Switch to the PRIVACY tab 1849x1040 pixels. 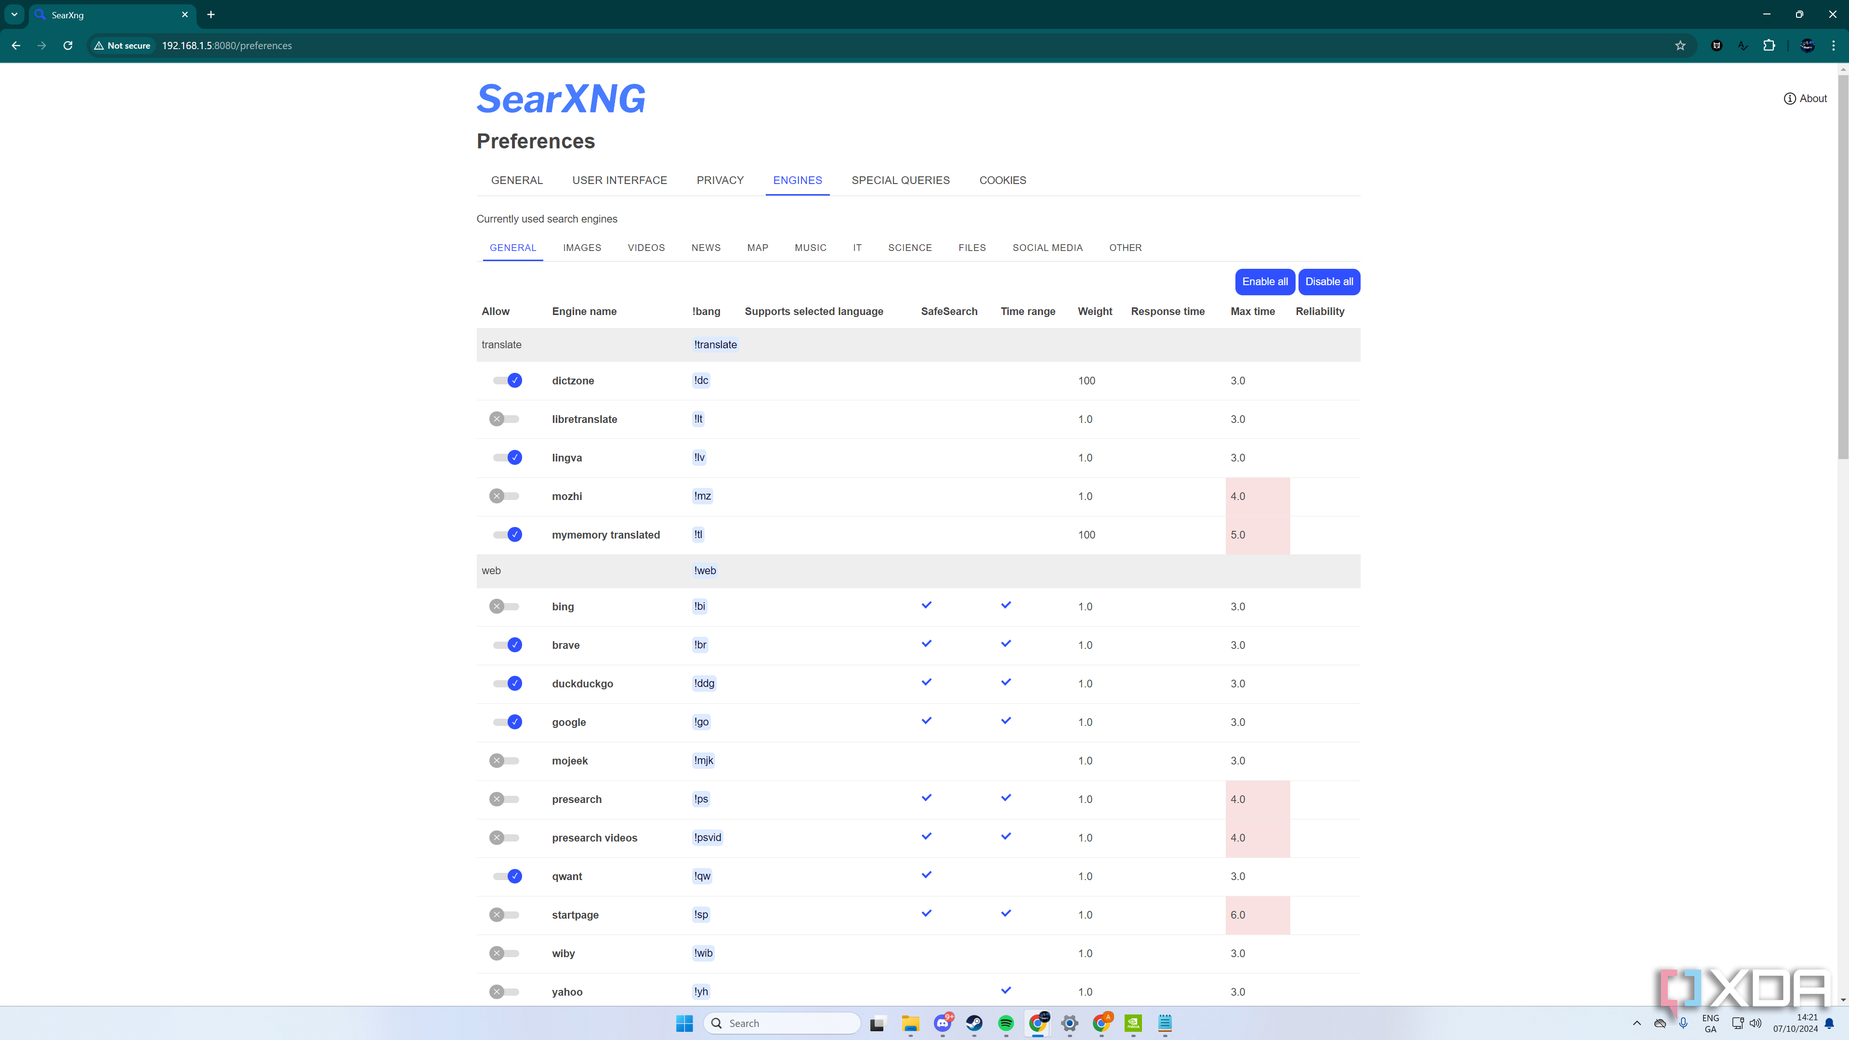coord(720,180)
